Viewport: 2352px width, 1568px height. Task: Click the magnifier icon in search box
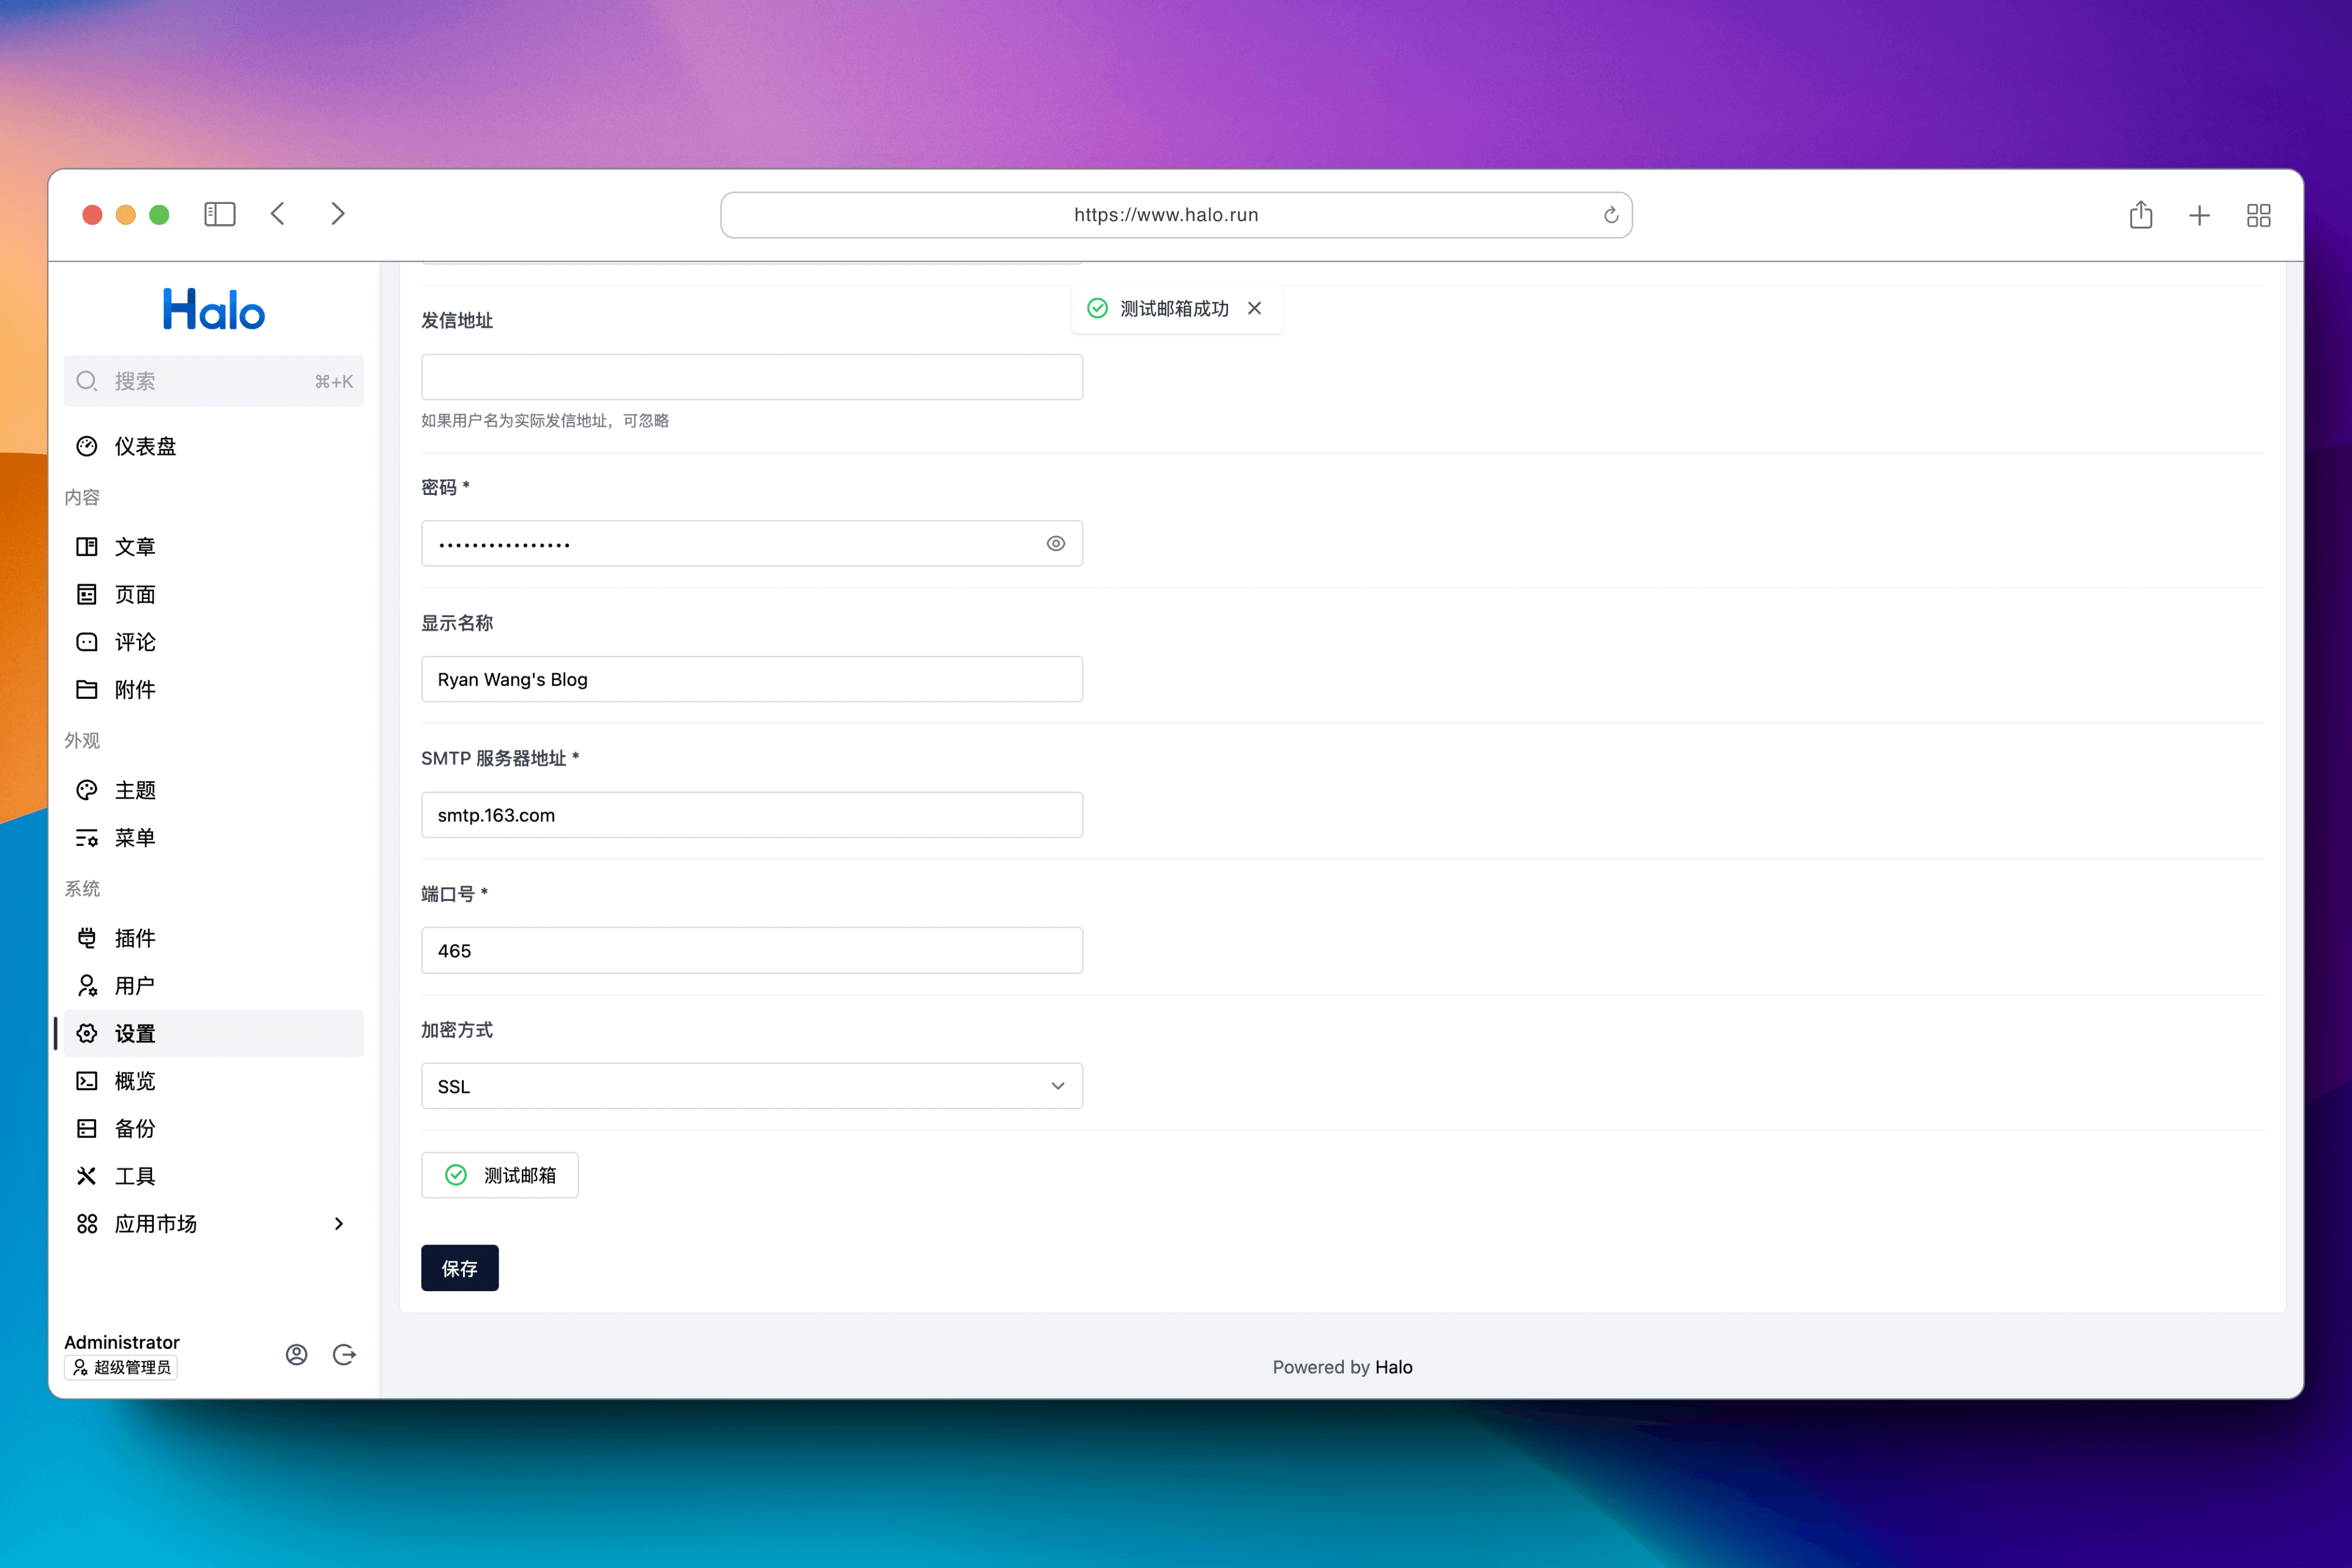click(87, 381)
